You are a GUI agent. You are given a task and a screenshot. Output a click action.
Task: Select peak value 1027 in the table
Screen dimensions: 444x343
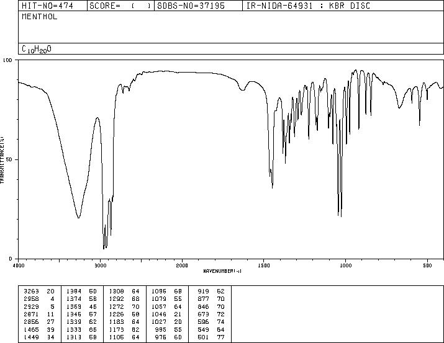tap(159, 322)
